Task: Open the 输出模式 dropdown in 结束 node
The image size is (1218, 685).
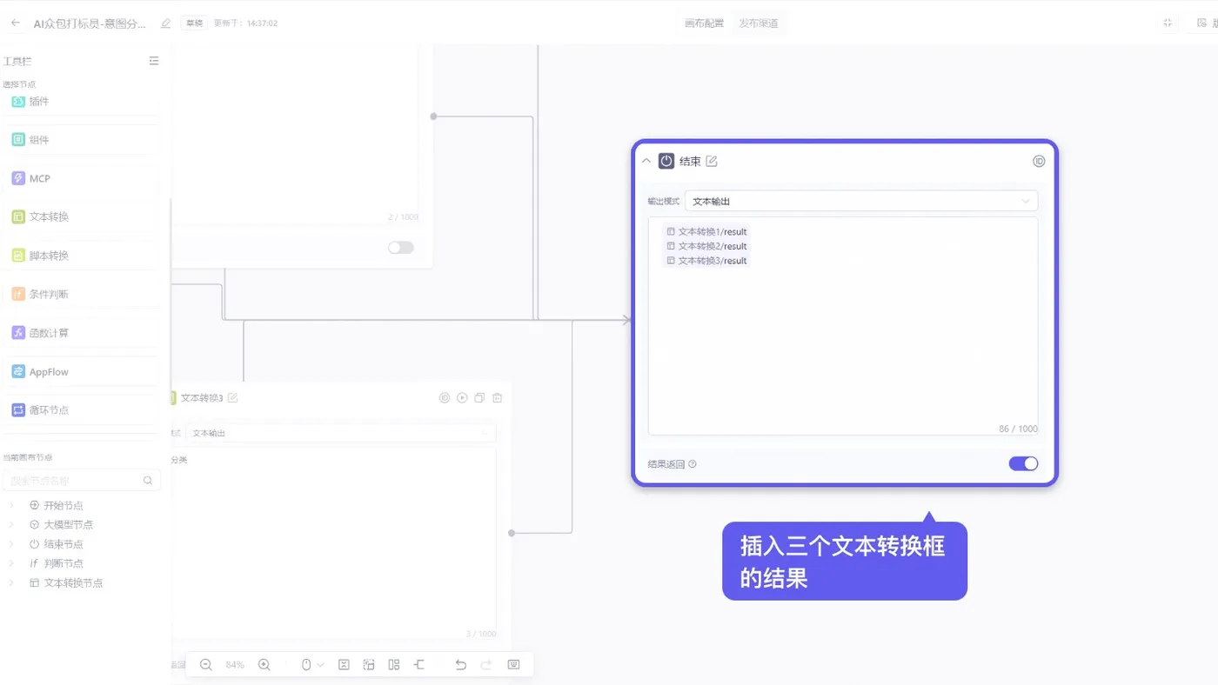Action: [861, 201]
